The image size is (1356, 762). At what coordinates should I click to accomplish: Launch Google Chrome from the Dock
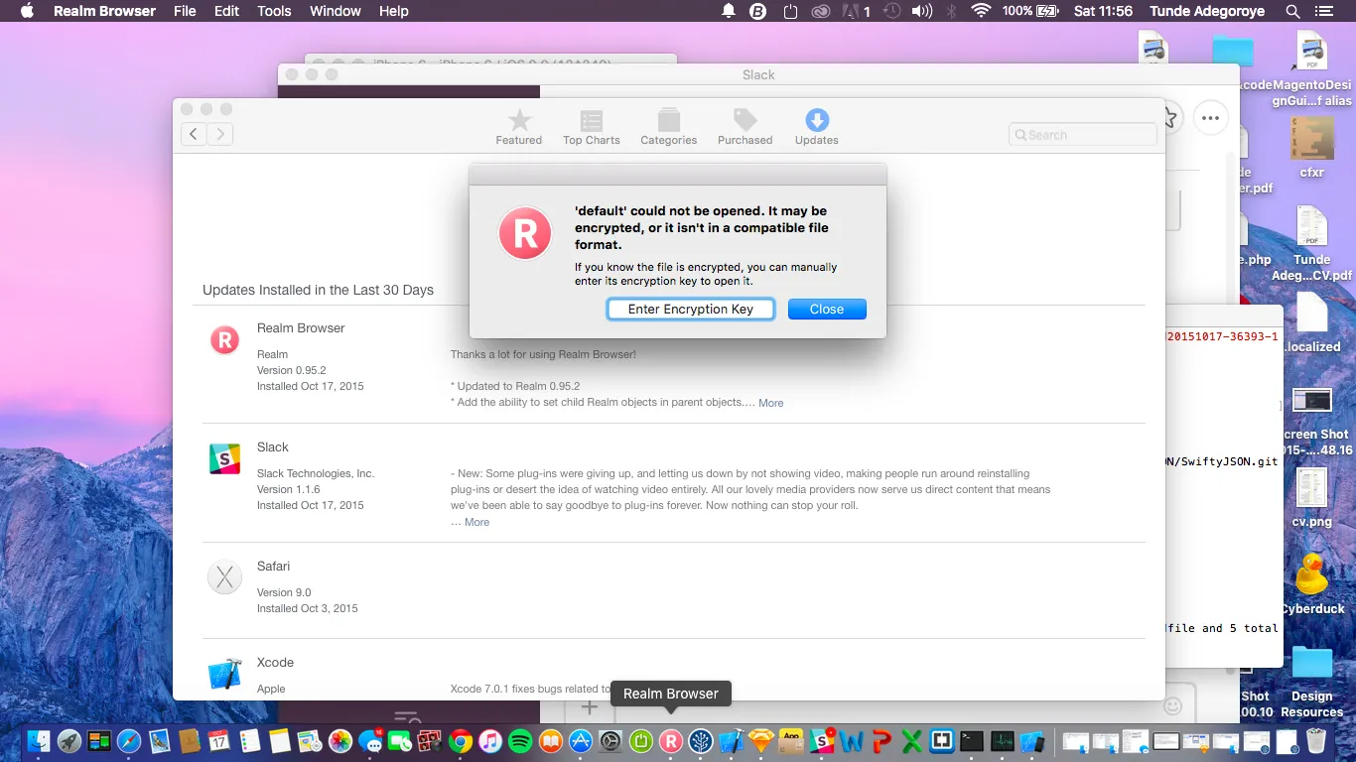pyautogui.click(x=460, y=740)
